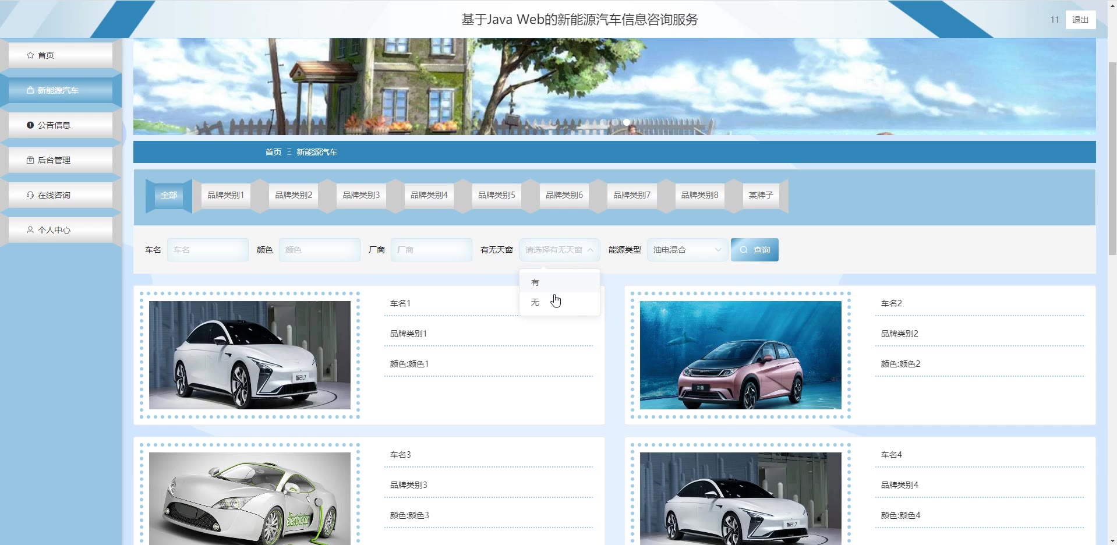
Task: Open the 车名4 white car thumbnail
Action: click(741, 498)
